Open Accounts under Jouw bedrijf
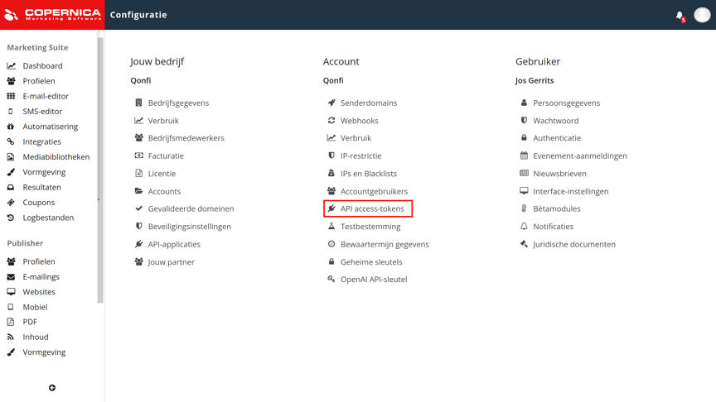This screenshot has width=716, height=402. [164, 191]
